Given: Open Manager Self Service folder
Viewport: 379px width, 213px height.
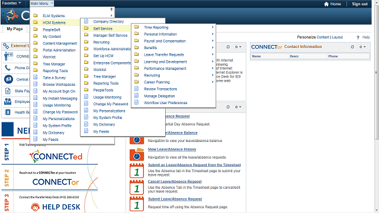Looking at the screenshot, I should click(110, 35).
